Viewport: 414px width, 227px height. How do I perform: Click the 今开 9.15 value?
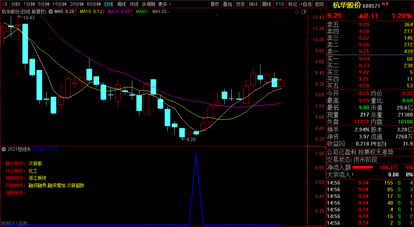coord(364,94)
